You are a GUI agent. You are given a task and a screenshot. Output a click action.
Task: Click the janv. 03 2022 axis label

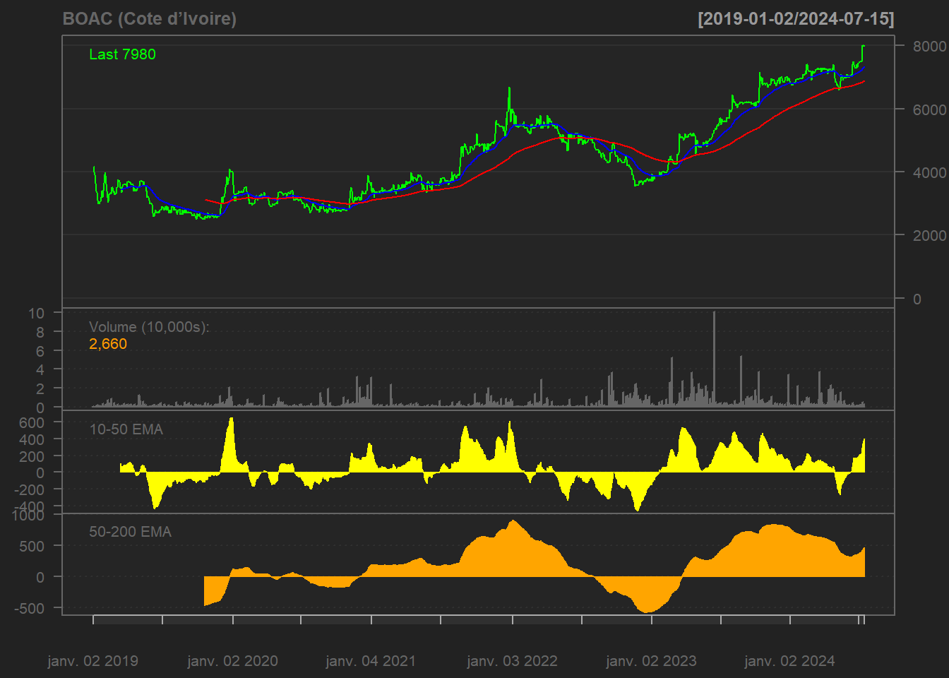click(x=512, y=661)
